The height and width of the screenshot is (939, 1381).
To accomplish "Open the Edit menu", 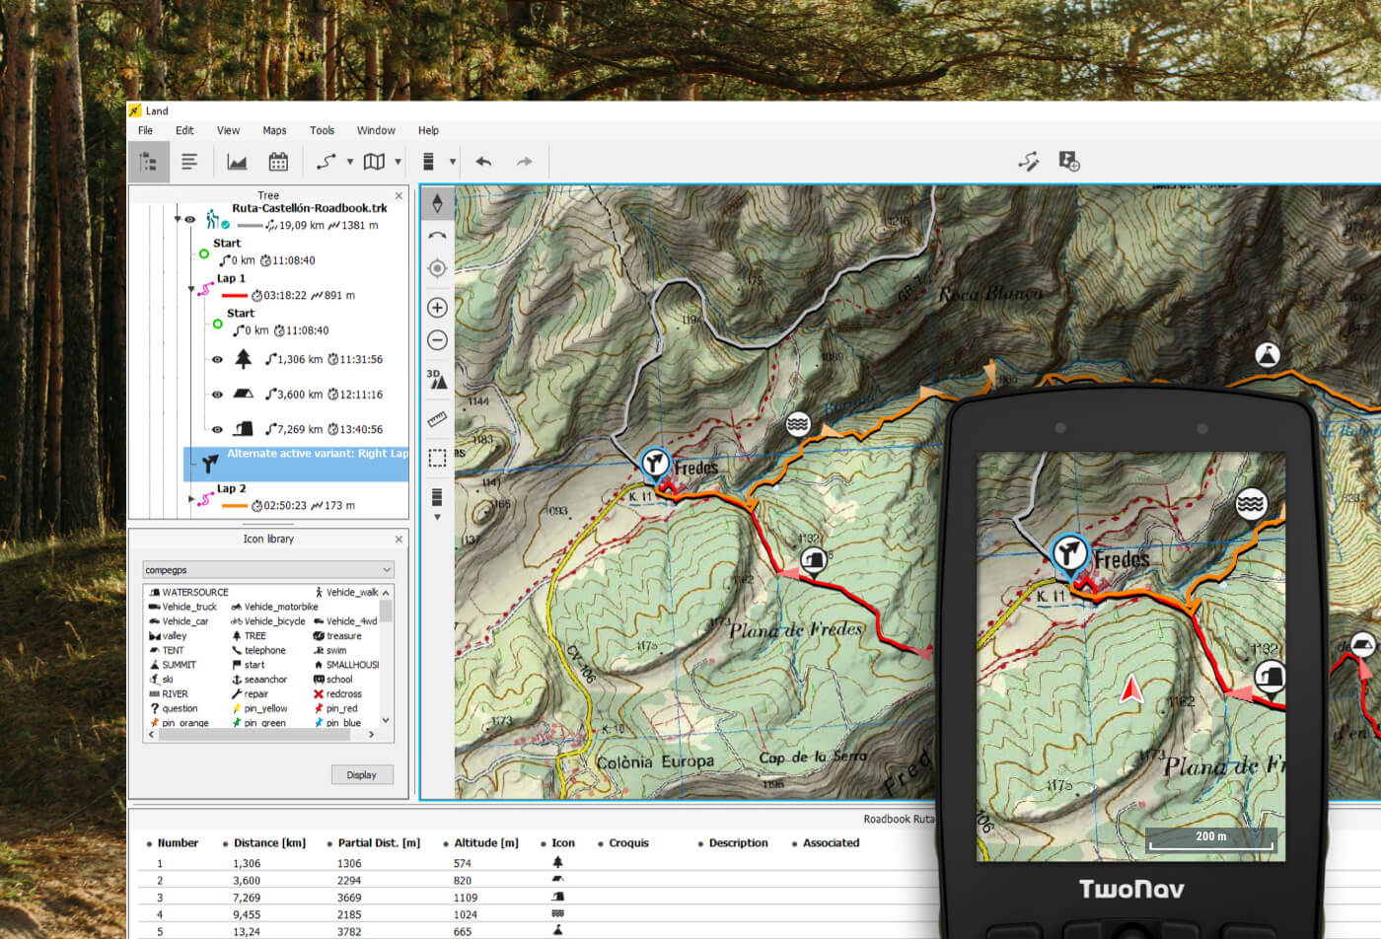I will click(x=184, y=130).
